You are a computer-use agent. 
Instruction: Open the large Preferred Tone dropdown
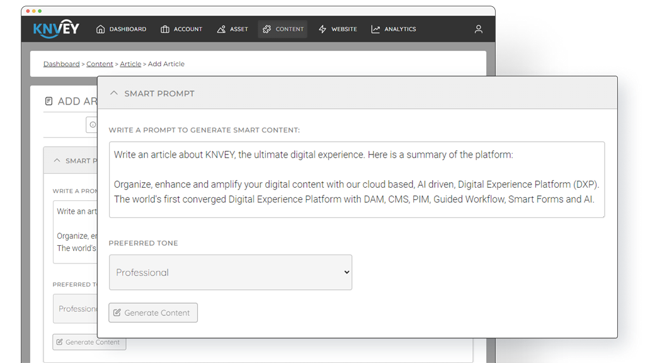(x=231, y=272)
